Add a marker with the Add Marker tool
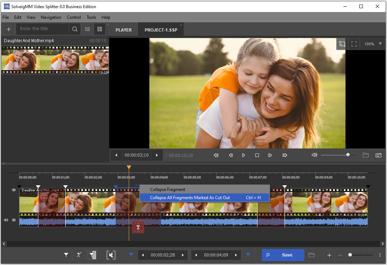Screen dimensions: 387x265 [66, 255]
